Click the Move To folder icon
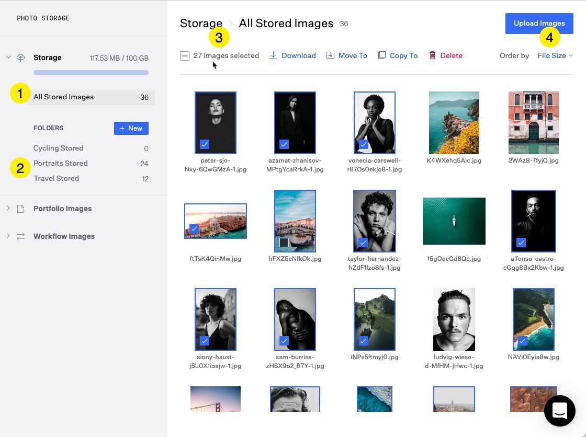Screen dimensions: 586x437 330,55
